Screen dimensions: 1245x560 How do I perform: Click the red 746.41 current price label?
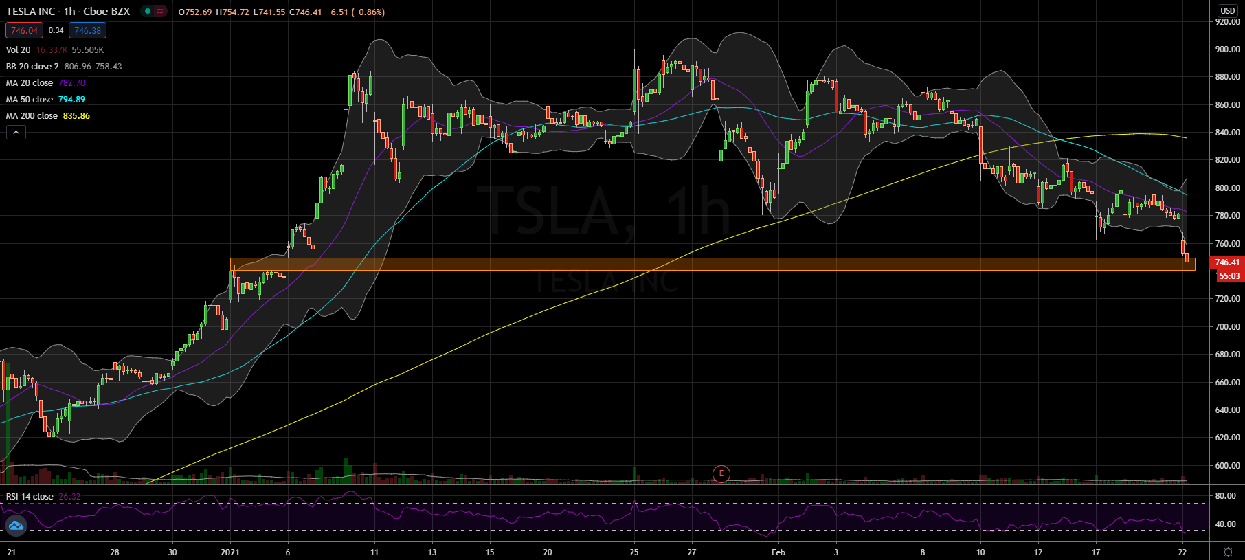tap(1227, 262)
